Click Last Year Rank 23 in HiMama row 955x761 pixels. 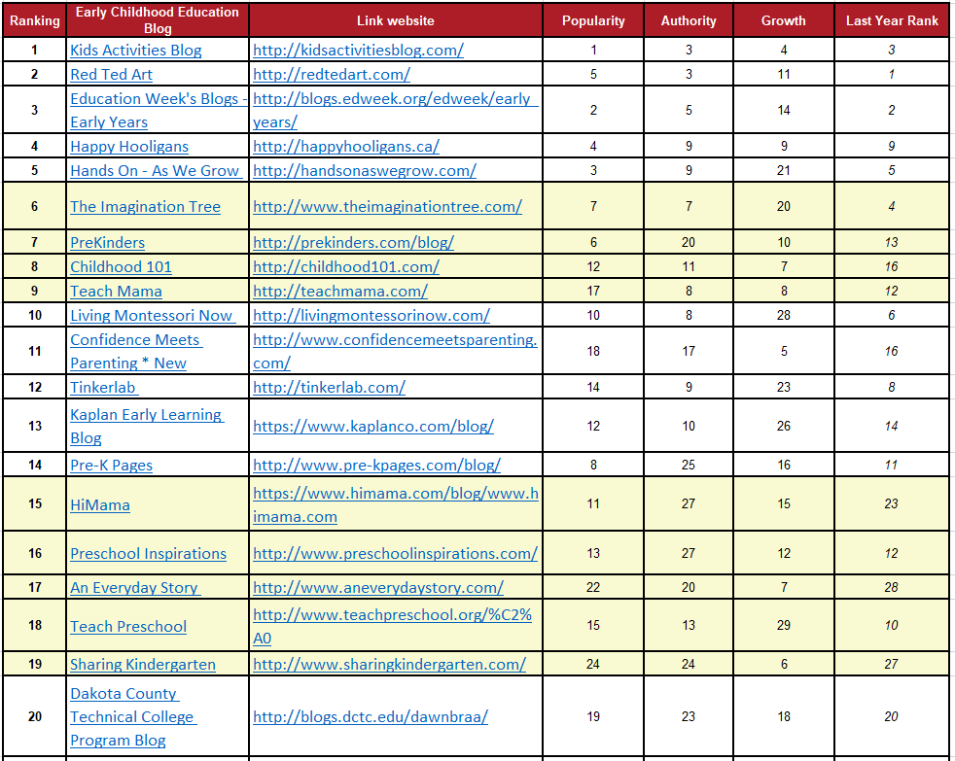[x=891, y=503]
